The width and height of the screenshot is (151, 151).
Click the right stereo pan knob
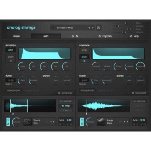point(129,80)
